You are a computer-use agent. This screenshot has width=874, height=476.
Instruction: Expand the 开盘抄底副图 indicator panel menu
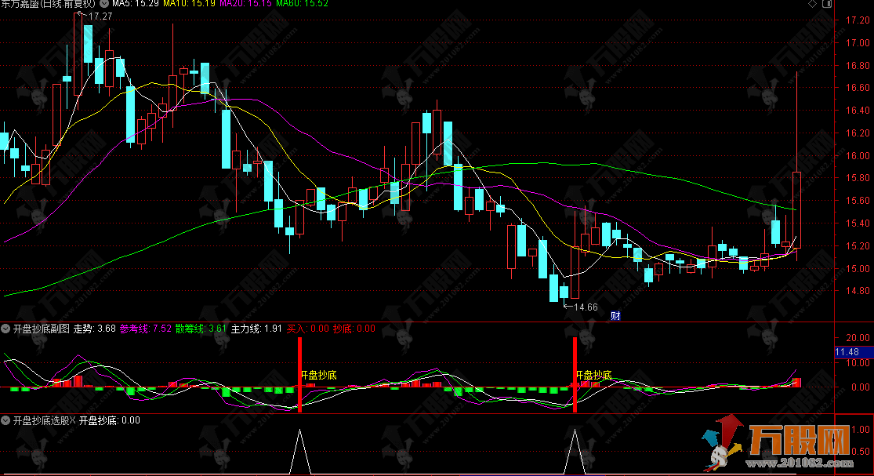click(5, 329)
